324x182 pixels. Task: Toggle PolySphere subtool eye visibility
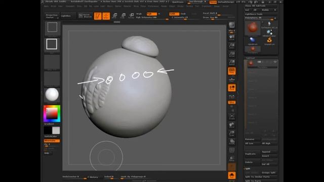tap(275, 62)
